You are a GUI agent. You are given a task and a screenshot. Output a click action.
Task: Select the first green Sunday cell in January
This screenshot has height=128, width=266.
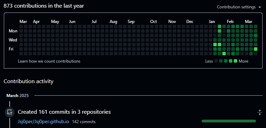pyautogui.click(x=219, y=26)
